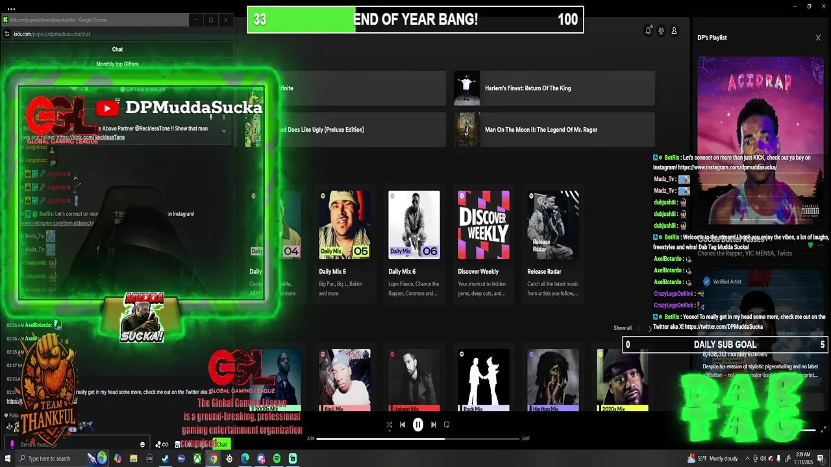Open the weather widget showing Mostly cloudy
The image size is (831, 467).
point(713,459)
